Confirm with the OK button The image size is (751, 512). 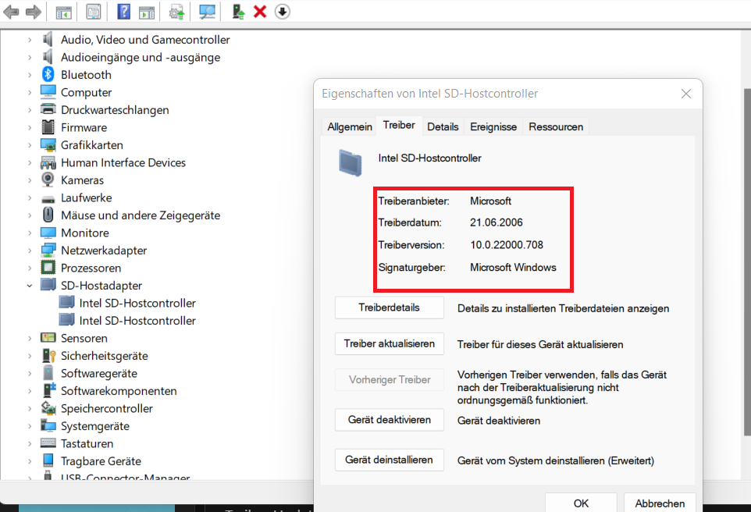(581, 503)
